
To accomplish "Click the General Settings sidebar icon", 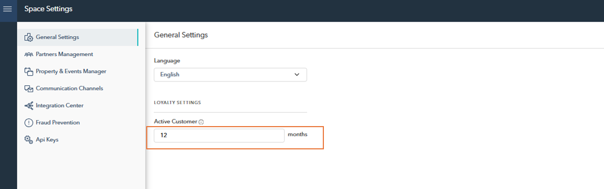I will [29, 37].
